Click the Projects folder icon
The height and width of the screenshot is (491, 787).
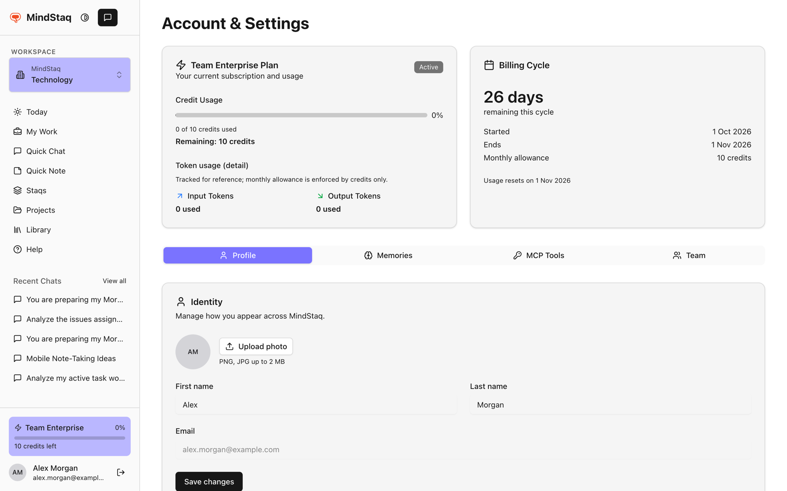[x=17, y=210]
